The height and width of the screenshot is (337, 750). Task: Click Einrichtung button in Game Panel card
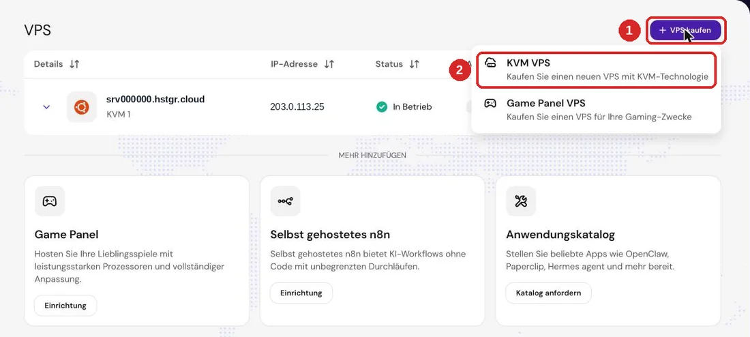65,306
